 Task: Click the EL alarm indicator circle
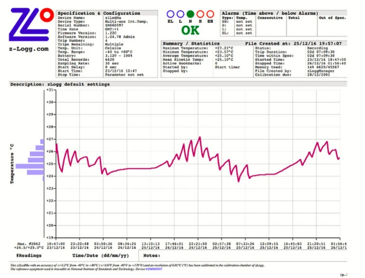click(171, 14)
